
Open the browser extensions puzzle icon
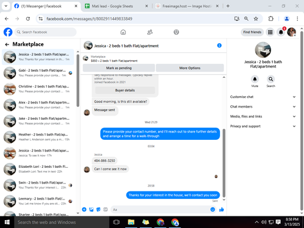click(x=271, y=19)
